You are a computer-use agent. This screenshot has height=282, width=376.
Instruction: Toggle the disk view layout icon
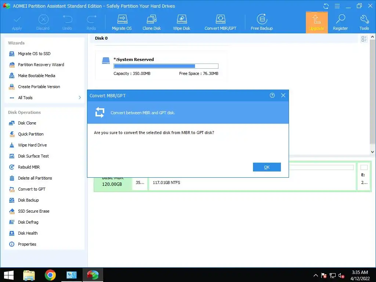(364, 39)
